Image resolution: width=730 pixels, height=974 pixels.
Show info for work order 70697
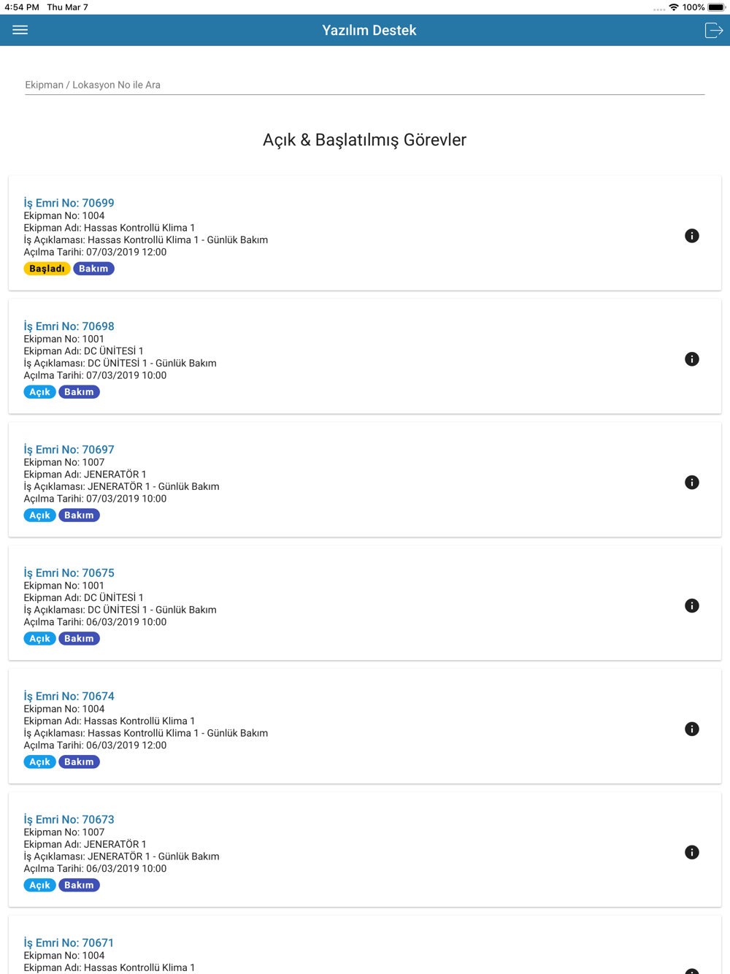coord(692,483)
